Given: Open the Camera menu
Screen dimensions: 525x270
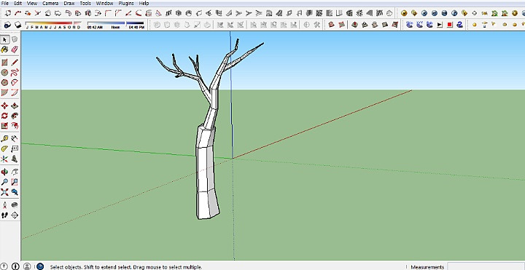Looking at the screenshot, I should click(50, 3).
